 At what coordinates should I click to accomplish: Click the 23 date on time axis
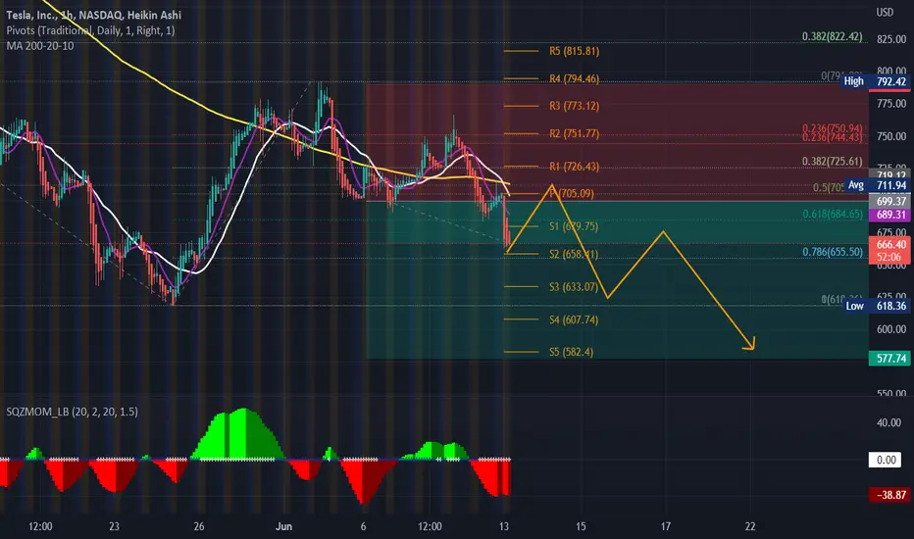pos(114,526)
